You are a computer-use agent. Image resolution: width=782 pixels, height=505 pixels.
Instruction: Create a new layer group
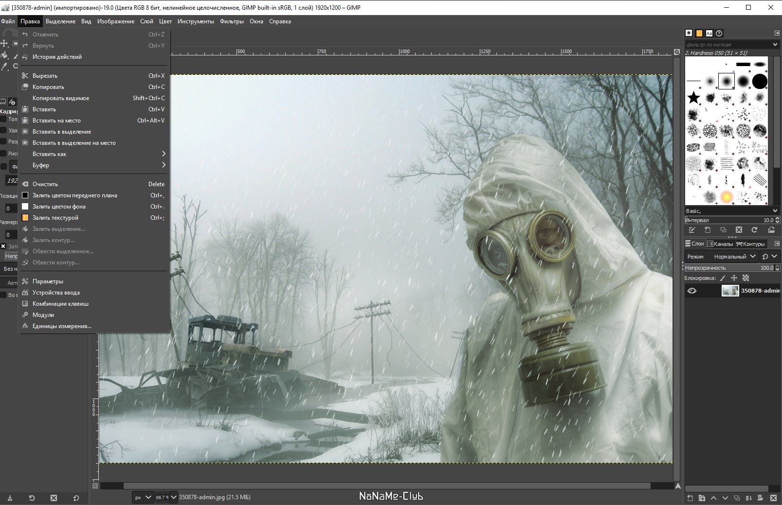[x=702, y=498]
